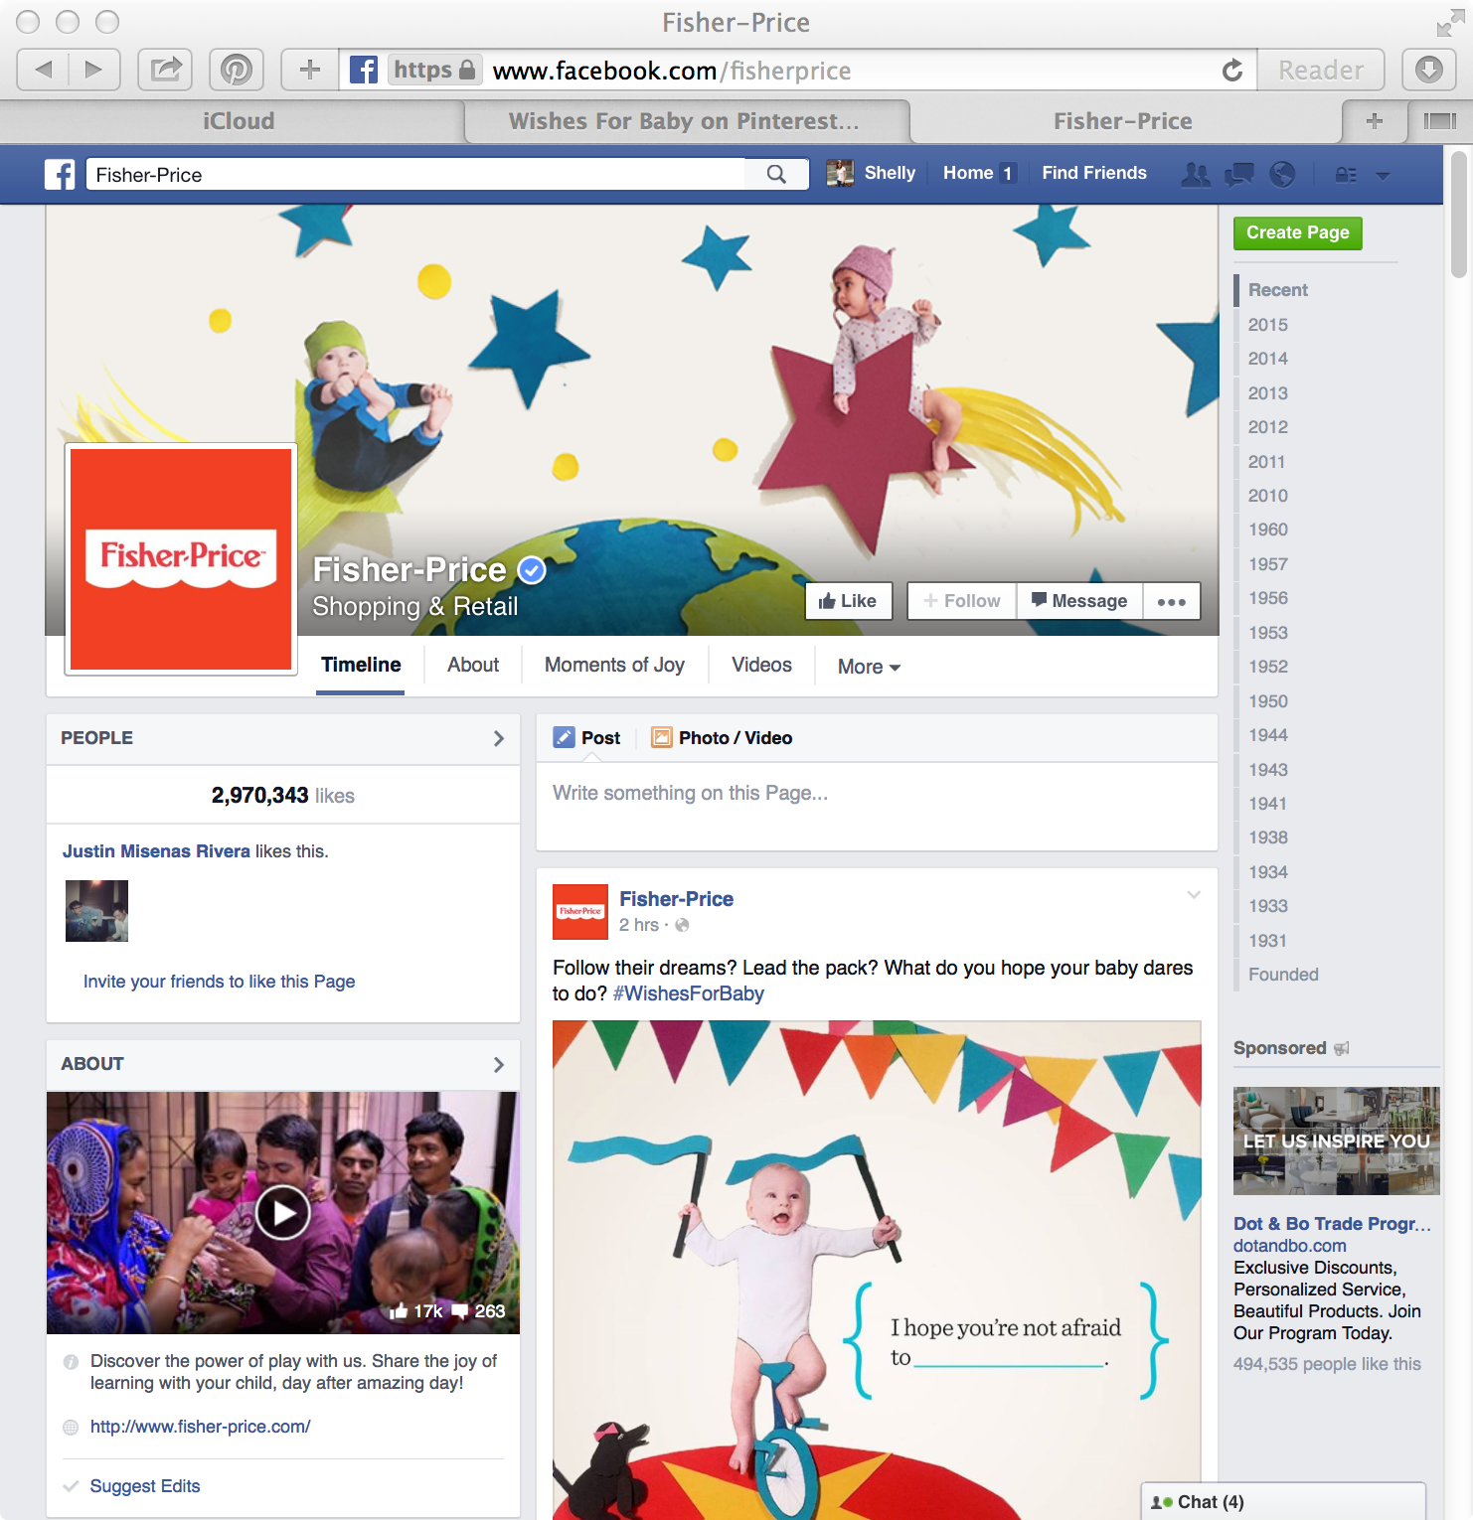
Task: Click Write something on this Page box
Action: (877, 806)
